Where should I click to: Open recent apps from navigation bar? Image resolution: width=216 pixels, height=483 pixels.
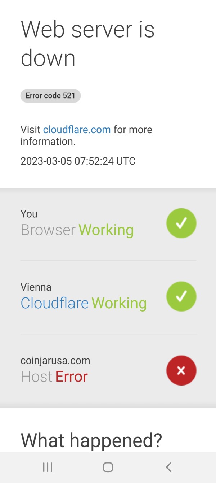pos(48,467)
